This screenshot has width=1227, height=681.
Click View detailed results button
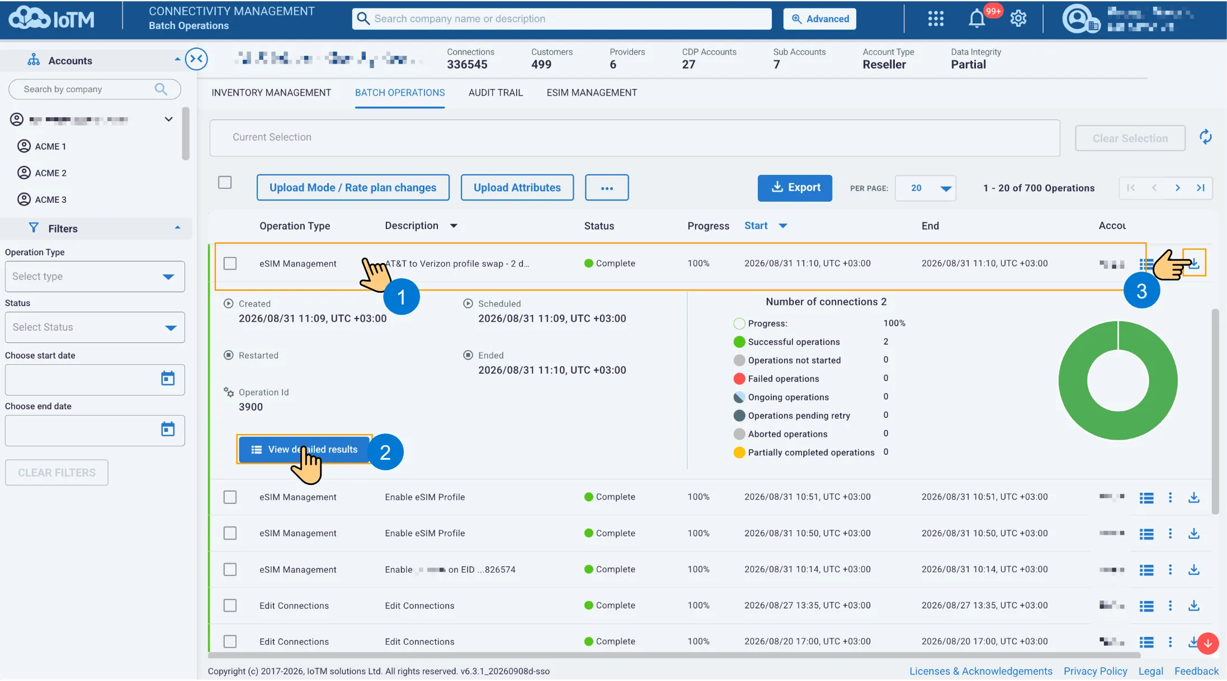click(304, 450)
